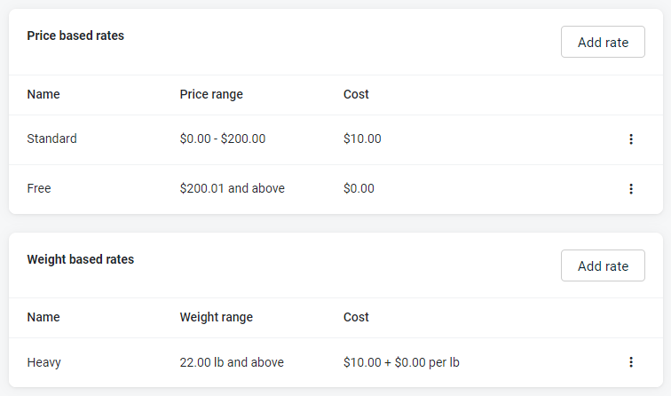Select the $200.01 and above range
671x396 pixels.
pyautogui.click(x=232, y=188)
